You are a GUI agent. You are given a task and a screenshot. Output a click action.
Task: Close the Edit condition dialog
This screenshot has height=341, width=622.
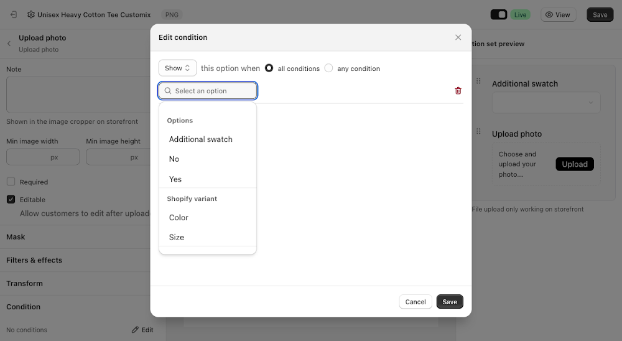coord(458,37)
